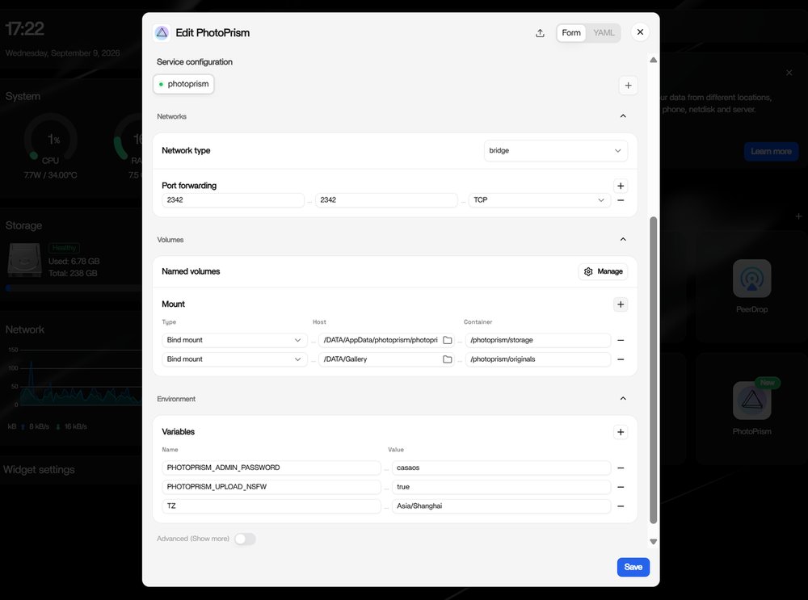
Task: Collapse the Environment section
Action: click(x=623, y=398)
